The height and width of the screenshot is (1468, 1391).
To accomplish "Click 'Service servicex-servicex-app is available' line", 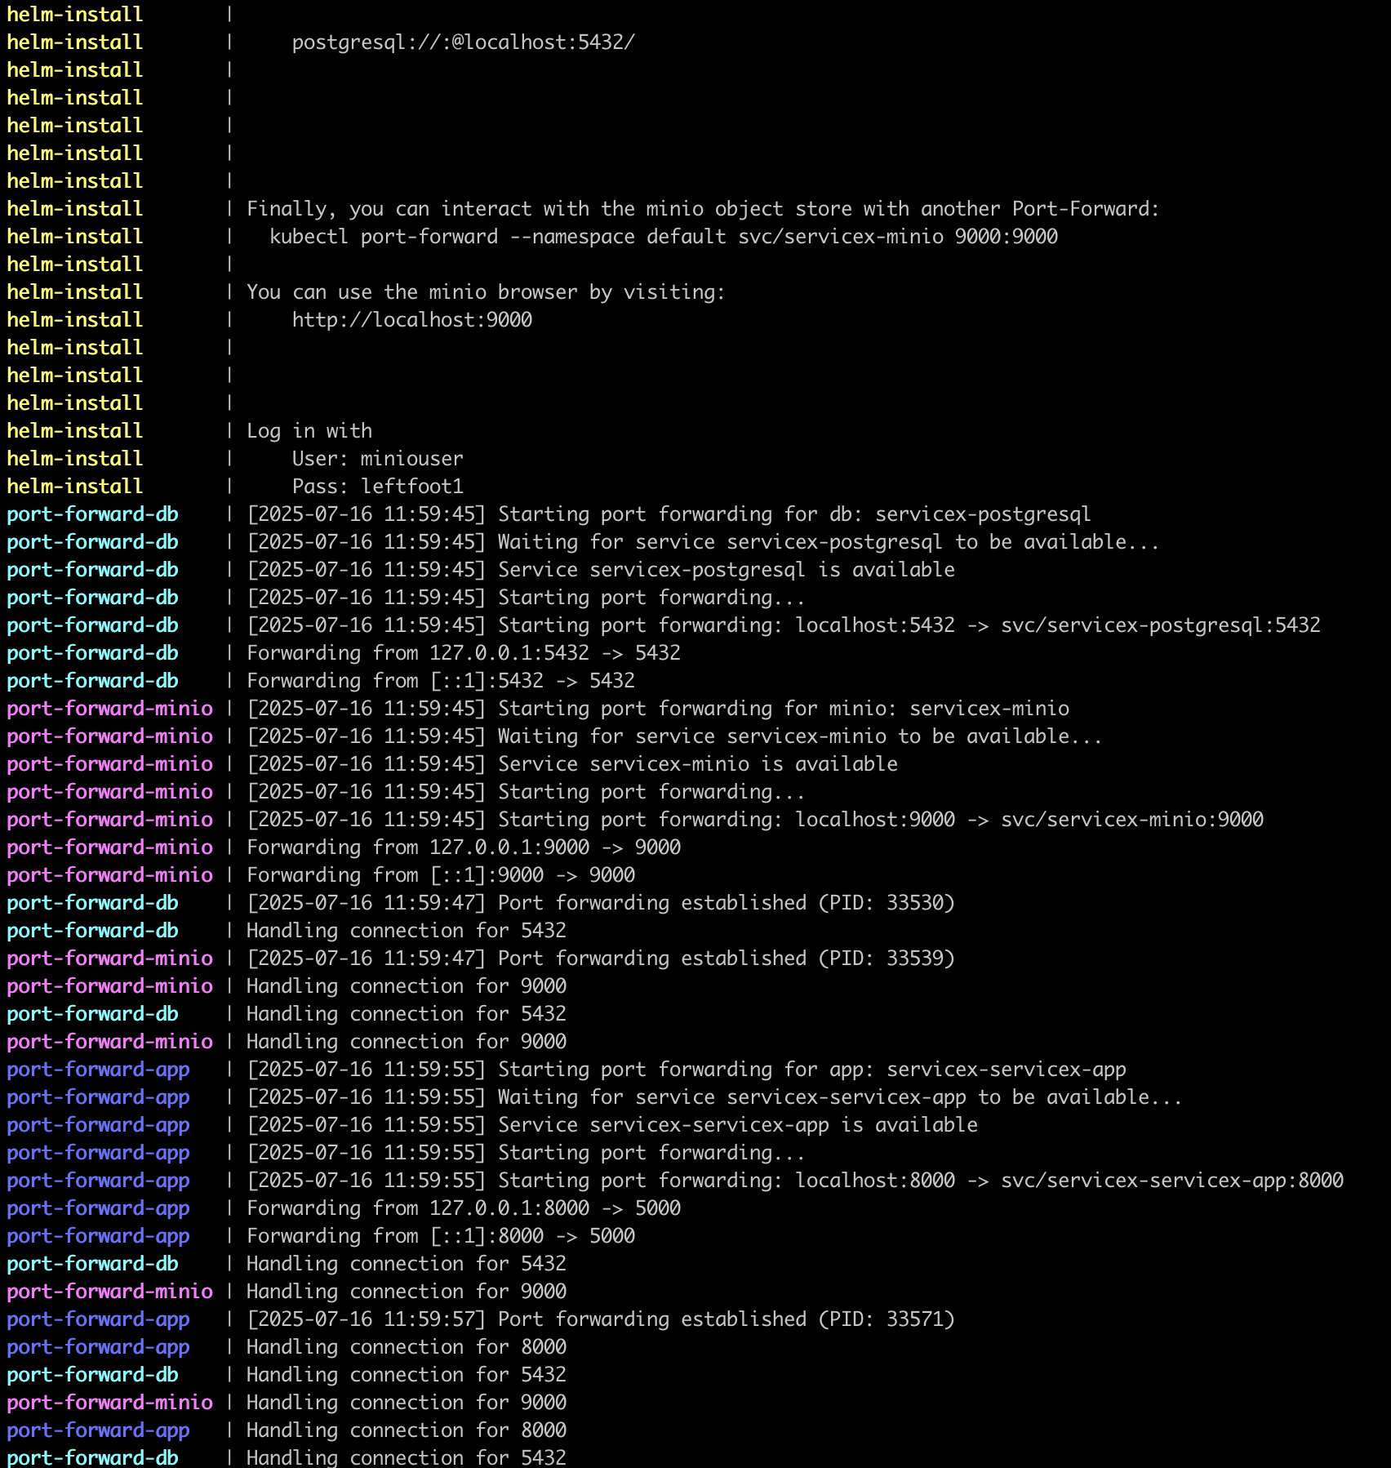I will [612, 1125].
